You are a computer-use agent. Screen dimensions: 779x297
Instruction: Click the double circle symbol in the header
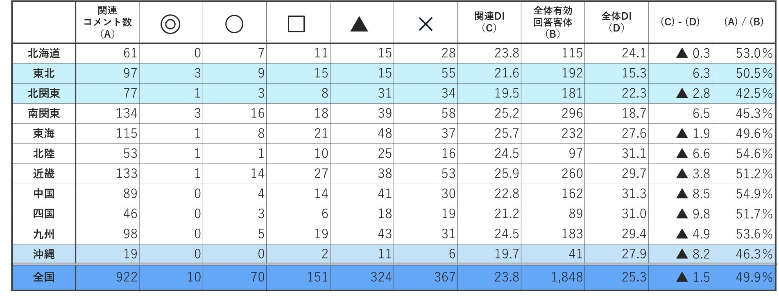170,24
